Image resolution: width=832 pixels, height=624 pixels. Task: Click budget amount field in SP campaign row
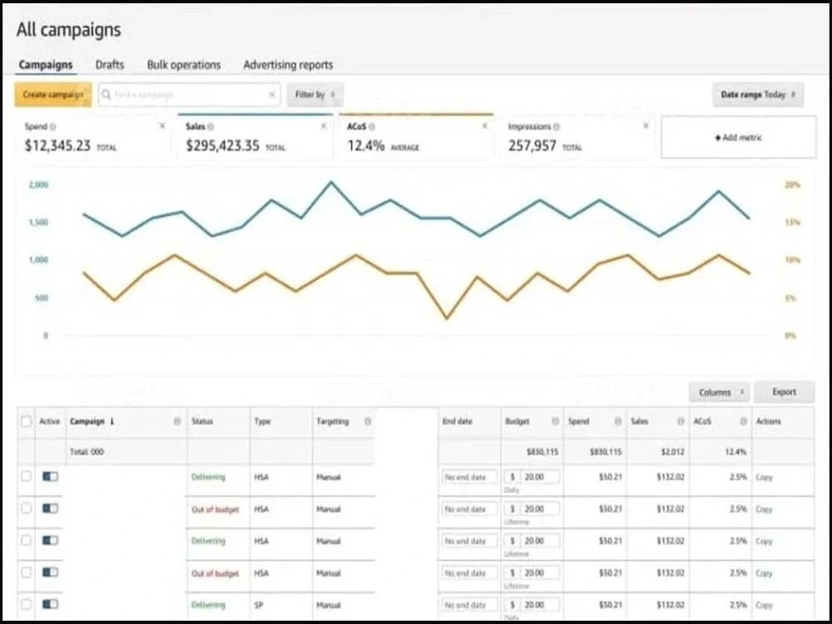(540, 605)
